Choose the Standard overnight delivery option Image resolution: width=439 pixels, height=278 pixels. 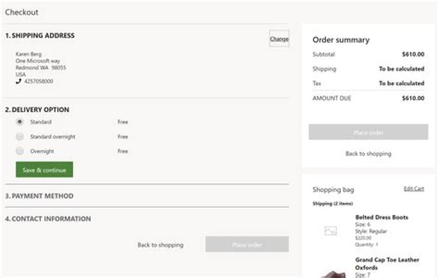pos(20,137)
